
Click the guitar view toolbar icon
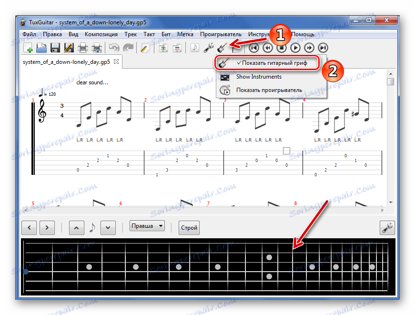point(222,48)
